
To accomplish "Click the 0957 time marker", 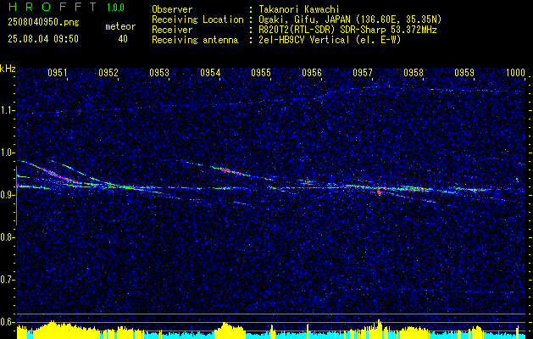I will [363, 72].
